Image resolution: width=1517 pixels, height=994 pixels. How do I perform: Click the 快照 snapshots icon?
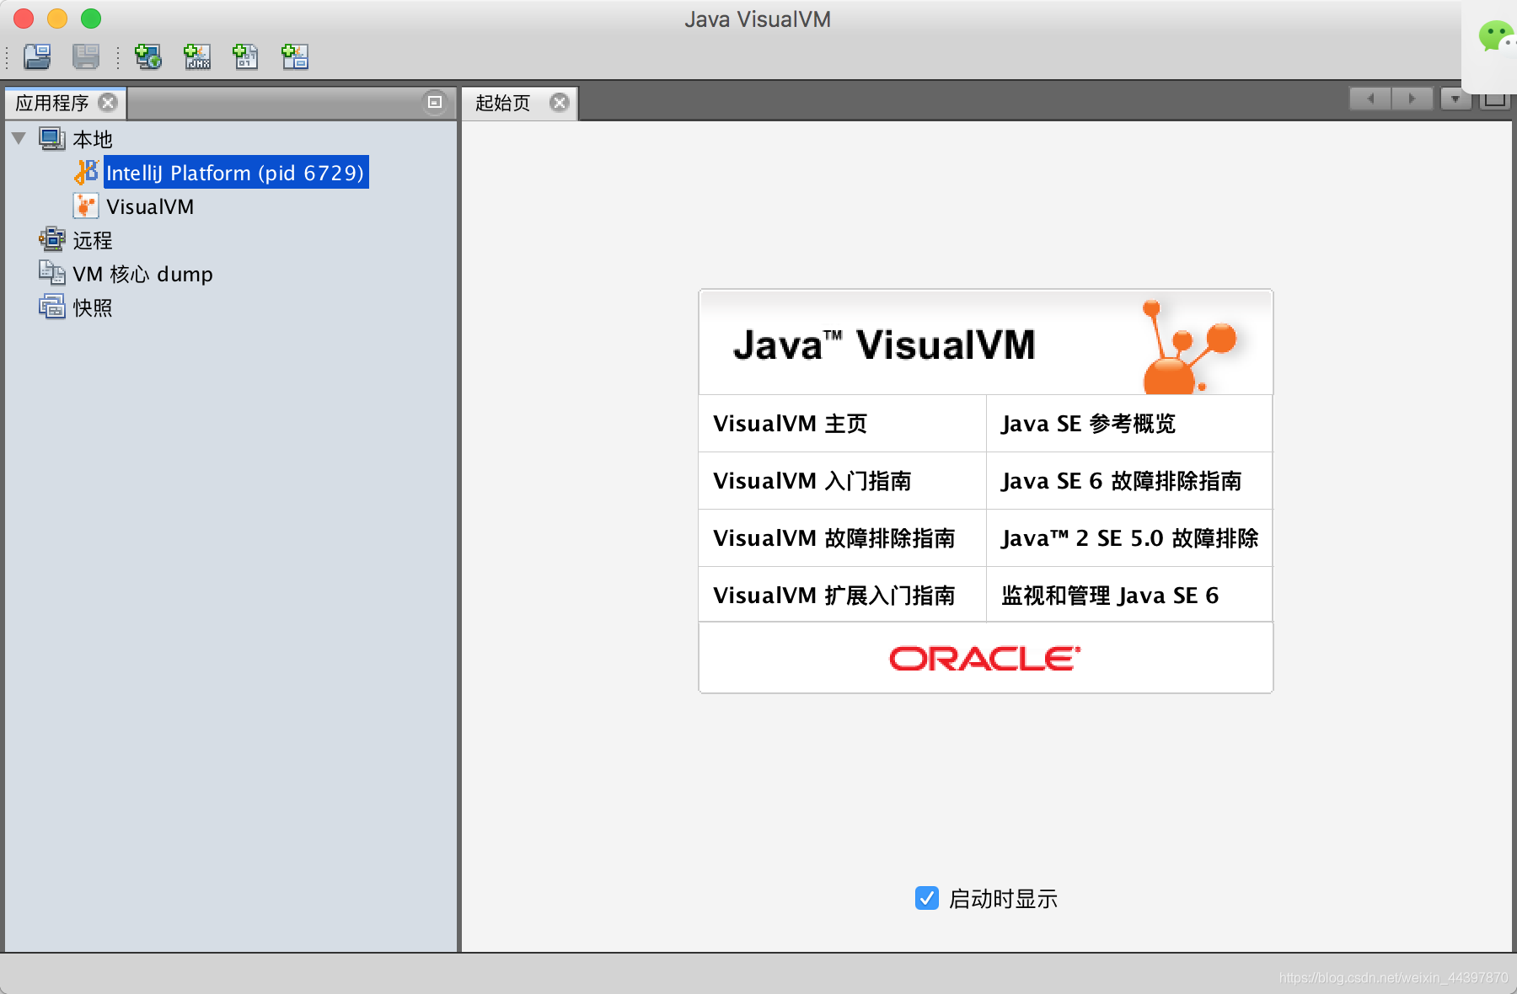click(52, 307)
